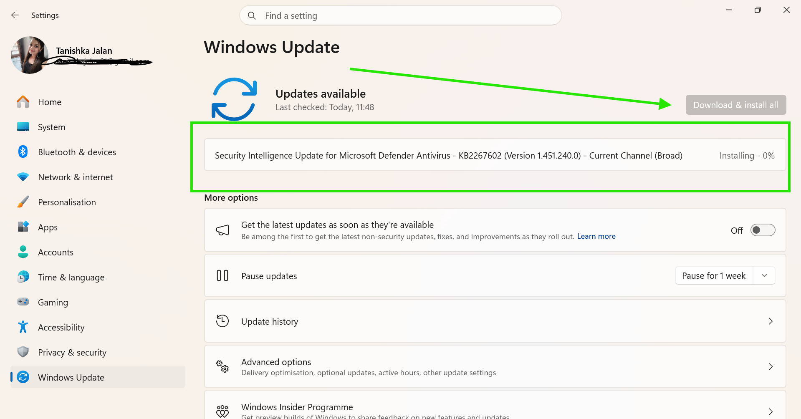Minimize the Settings window
The image size is (801, 419).
pos(729,10)
